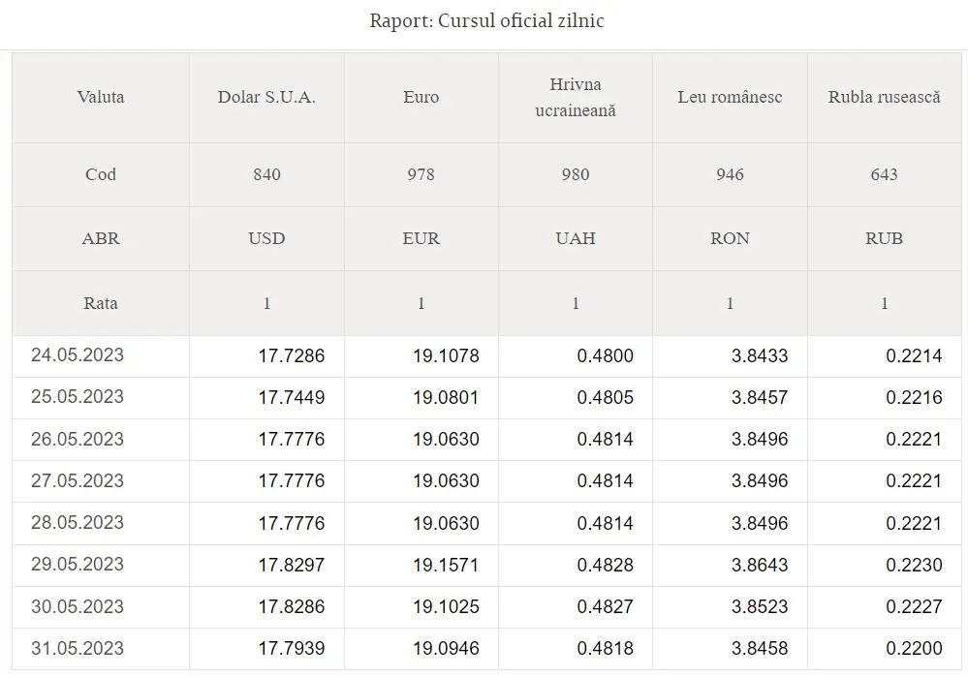Select RON rate 3.8523 cell
Viewport: 968px width, 677px height.
(x=730, y=607)
